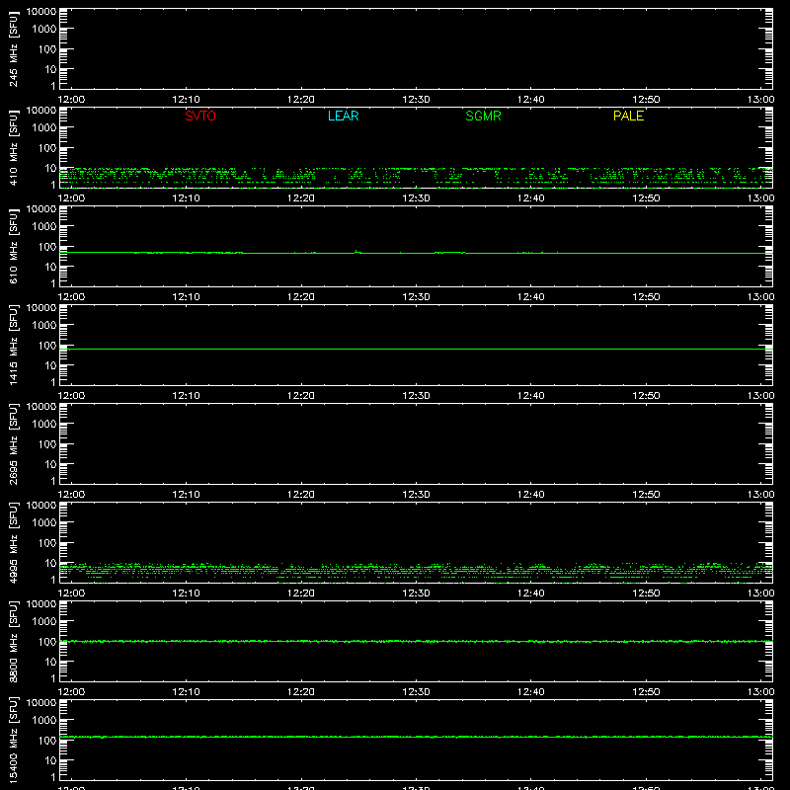This screenshot has height=790, width=790.
Task: Click the 13:00 label under the 610 MHz plot
Action: point(760,297)
